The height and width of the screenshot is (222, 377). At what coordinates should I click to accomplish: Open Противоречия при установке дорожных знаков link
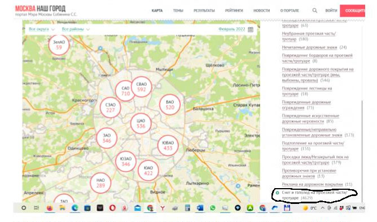[309, 173]
